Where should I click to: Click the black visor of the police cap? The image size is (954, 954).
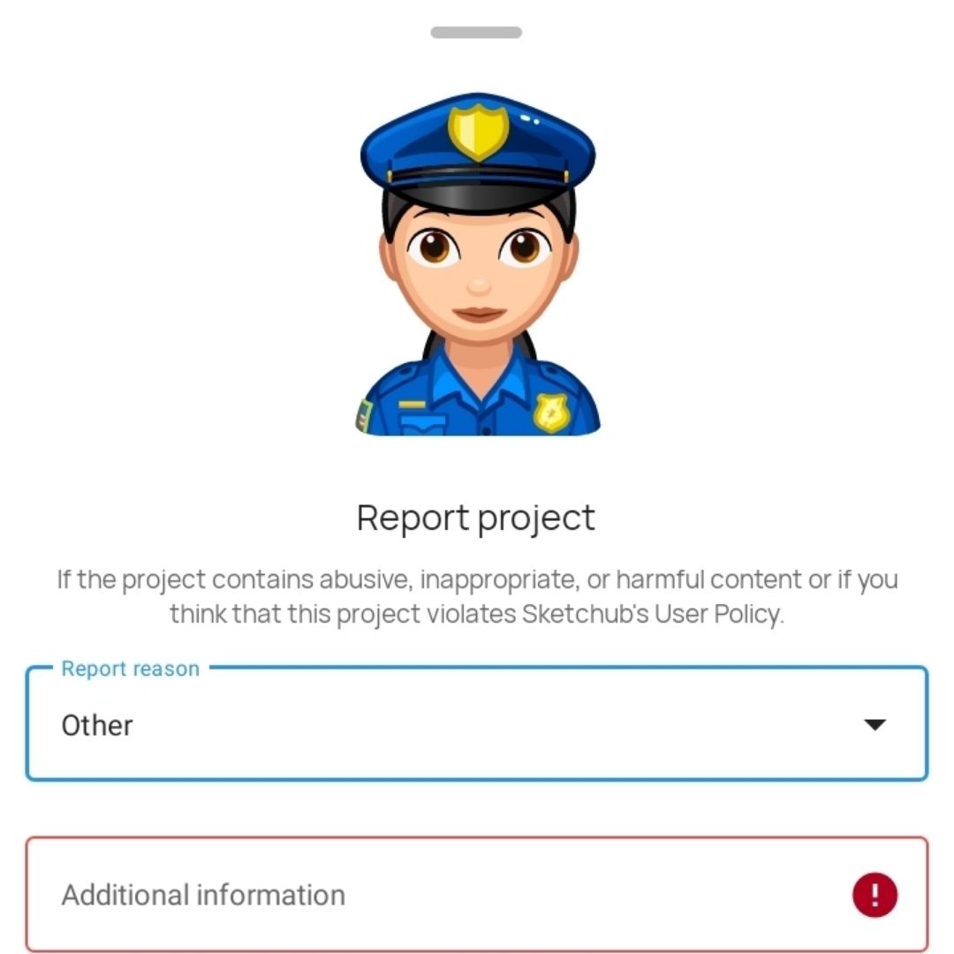(478, 188)
